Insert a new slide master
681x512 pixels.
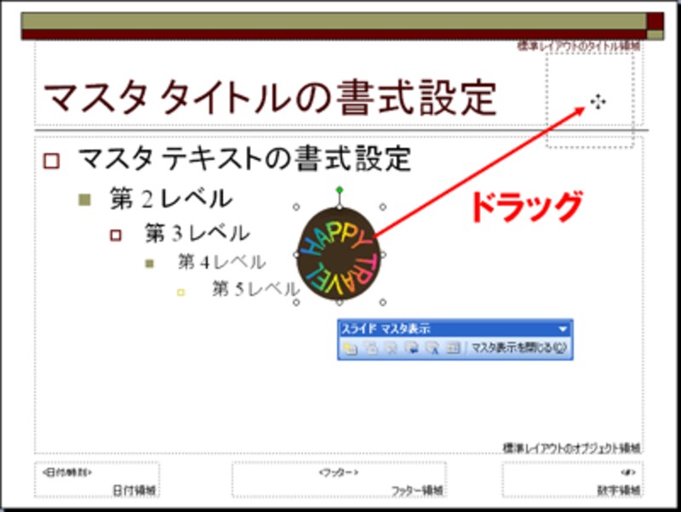350,348
